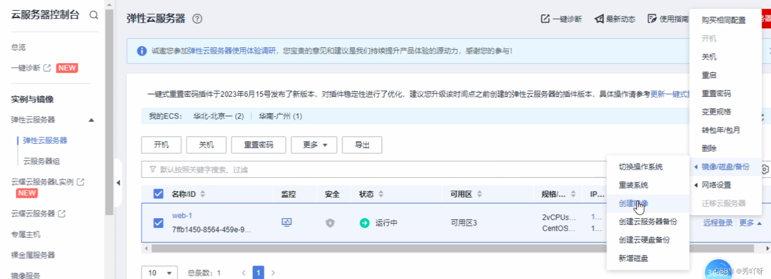771x279 pixels.
Task: Select 购买相同配置 from the menu
Action: click(724, 20)
